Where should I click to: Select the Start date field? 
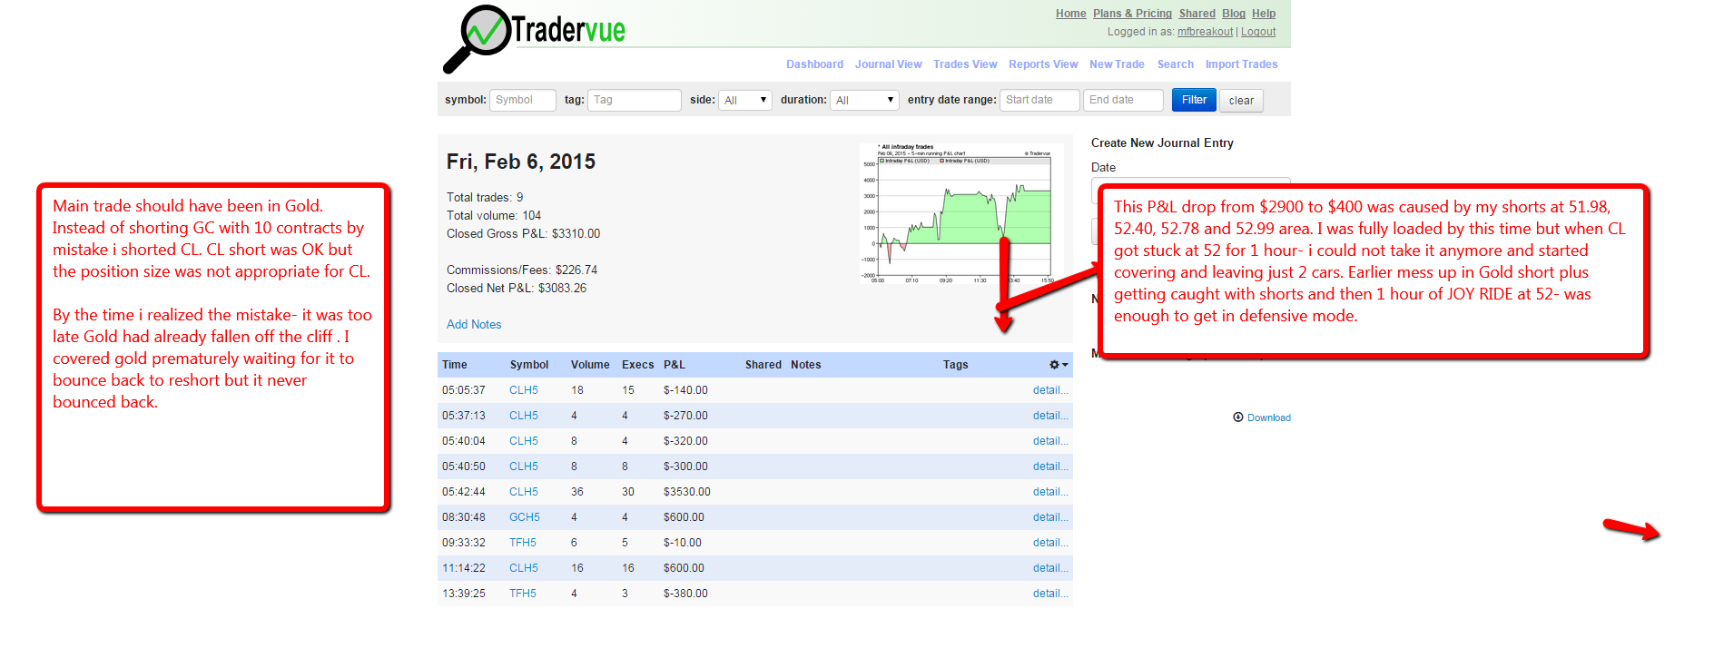pos(1039,100)
